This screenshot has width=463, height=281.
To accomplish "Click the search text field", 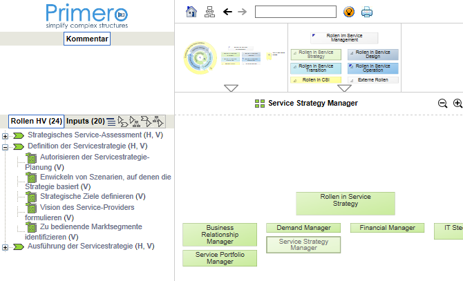I will click(x=295, y=12).
